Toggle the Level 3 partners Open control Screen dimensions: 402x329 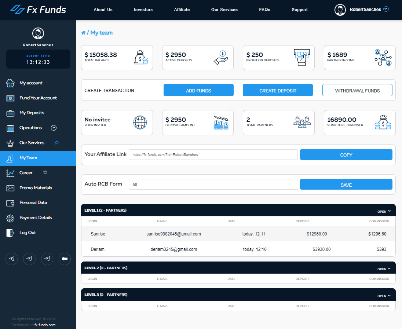(384, 296)
